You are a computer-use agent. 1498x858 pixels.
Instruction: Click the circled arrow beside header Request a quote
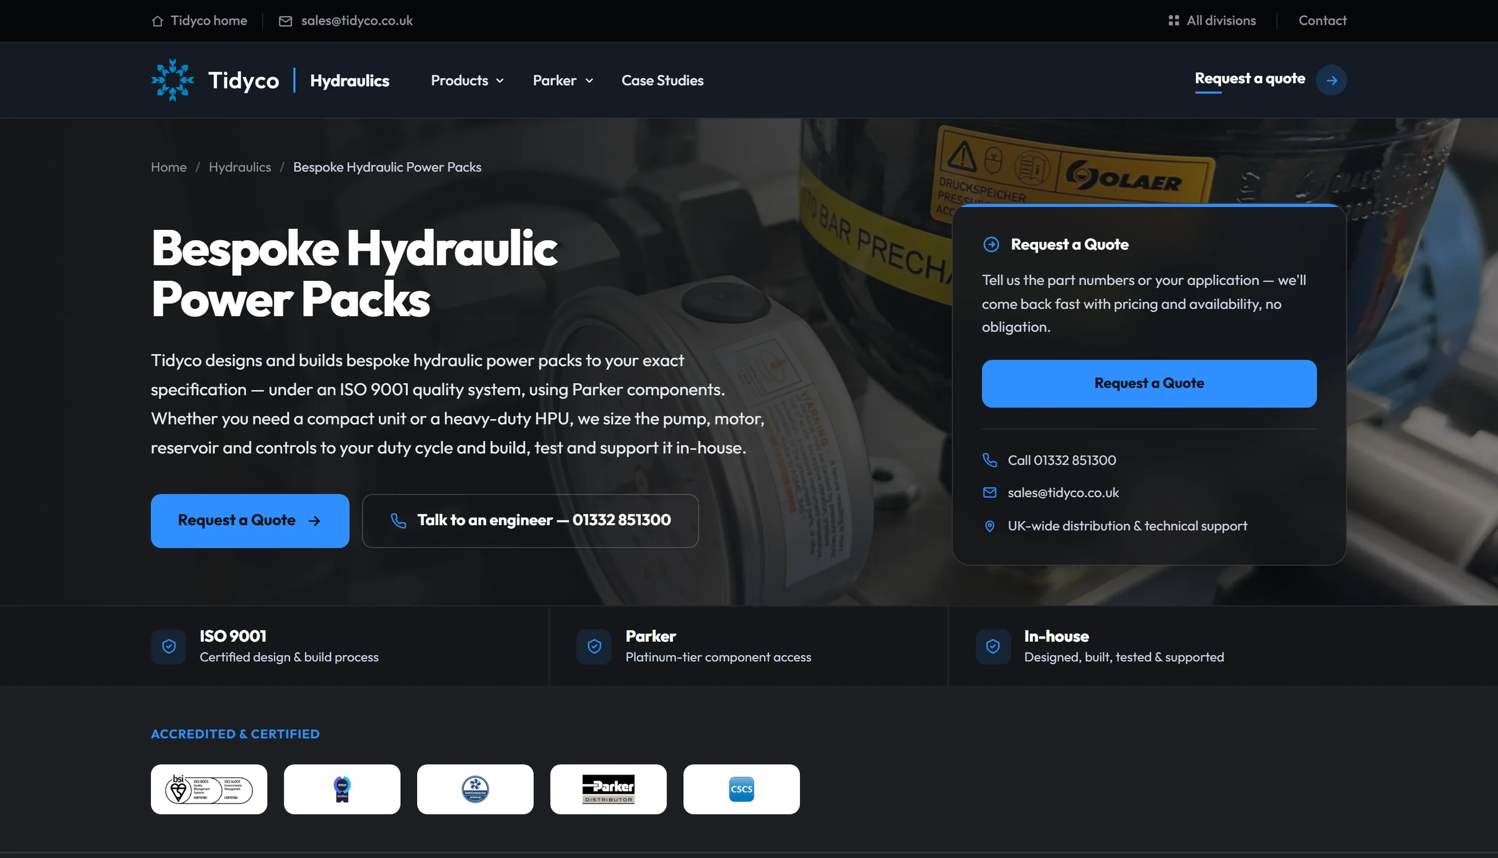point(1331,81)
